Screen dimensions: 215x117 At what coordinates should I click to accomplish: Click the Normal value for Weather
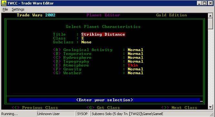point(135,73)
